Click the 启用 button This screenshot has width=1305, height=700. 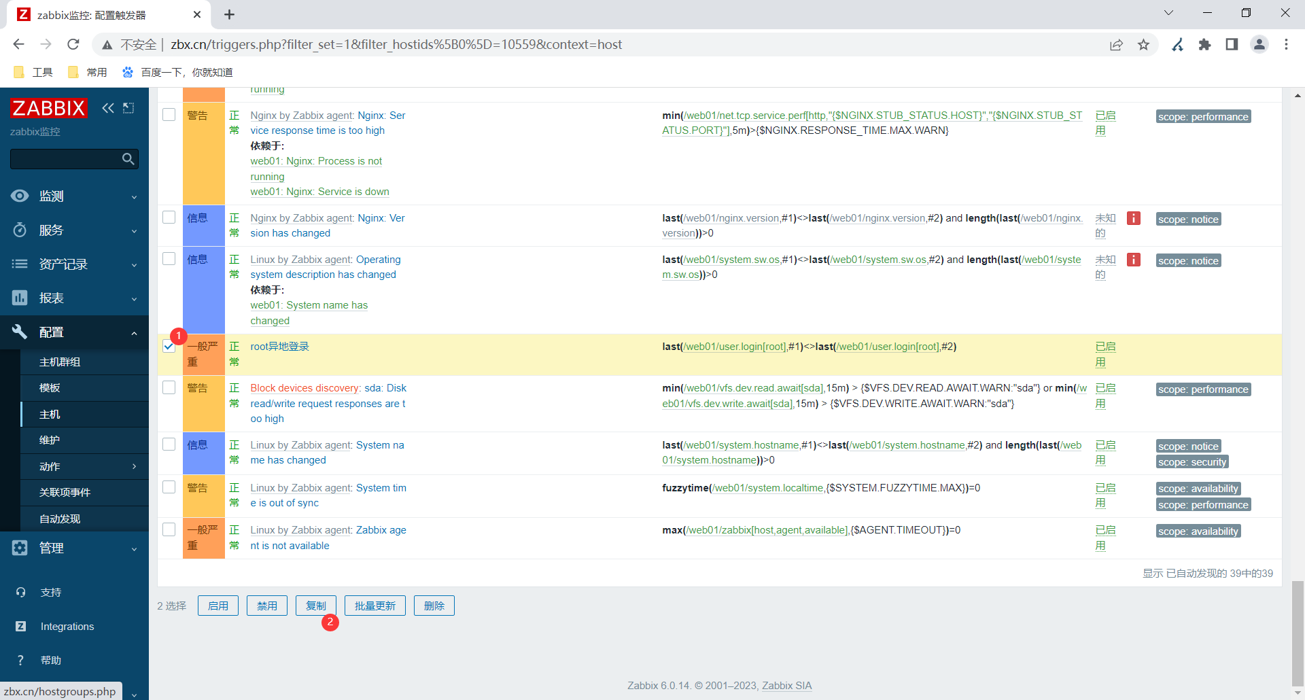pos(218,606)
